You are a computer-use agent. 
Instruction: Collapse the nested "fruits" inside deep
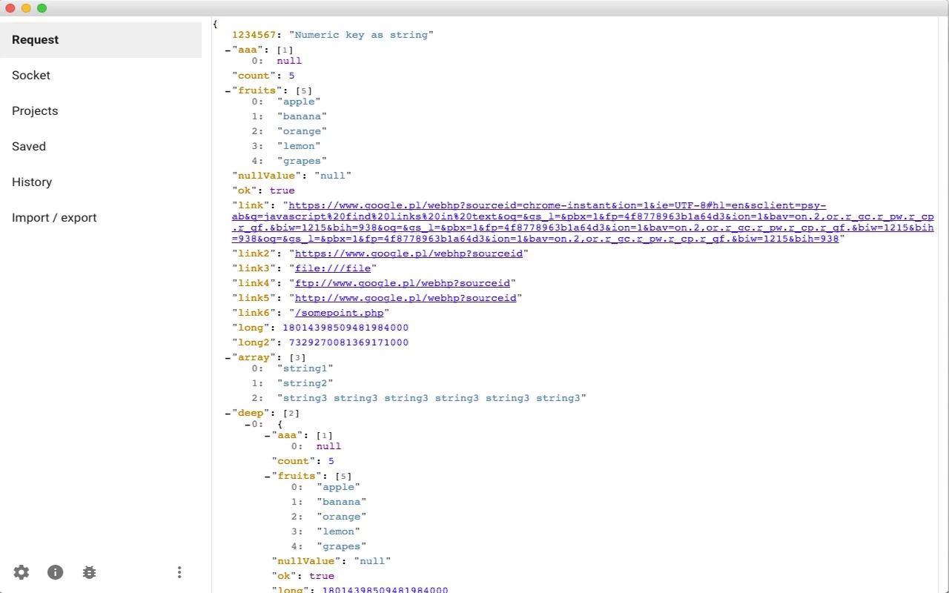[x=268, y=476]
